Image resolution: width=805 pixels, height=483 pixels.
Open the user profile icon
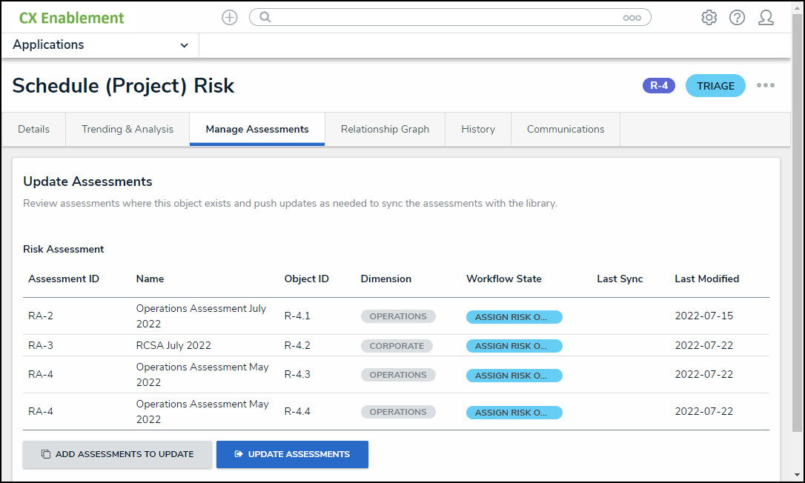click(766, 18)
